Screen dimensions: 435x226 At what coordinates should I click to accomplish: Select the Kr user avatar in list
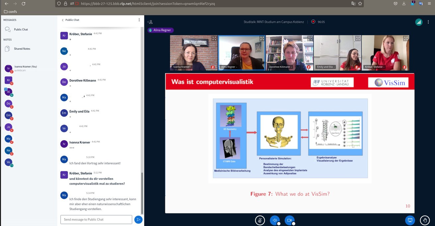pyautogui.click(x=9, y=80)
